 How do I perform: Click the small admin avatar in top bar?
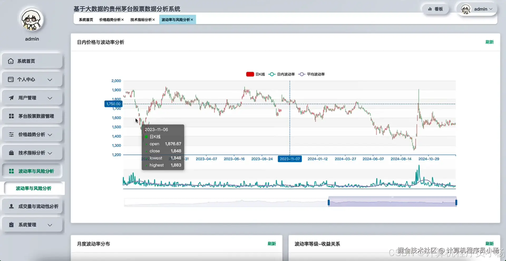(466, 9)
